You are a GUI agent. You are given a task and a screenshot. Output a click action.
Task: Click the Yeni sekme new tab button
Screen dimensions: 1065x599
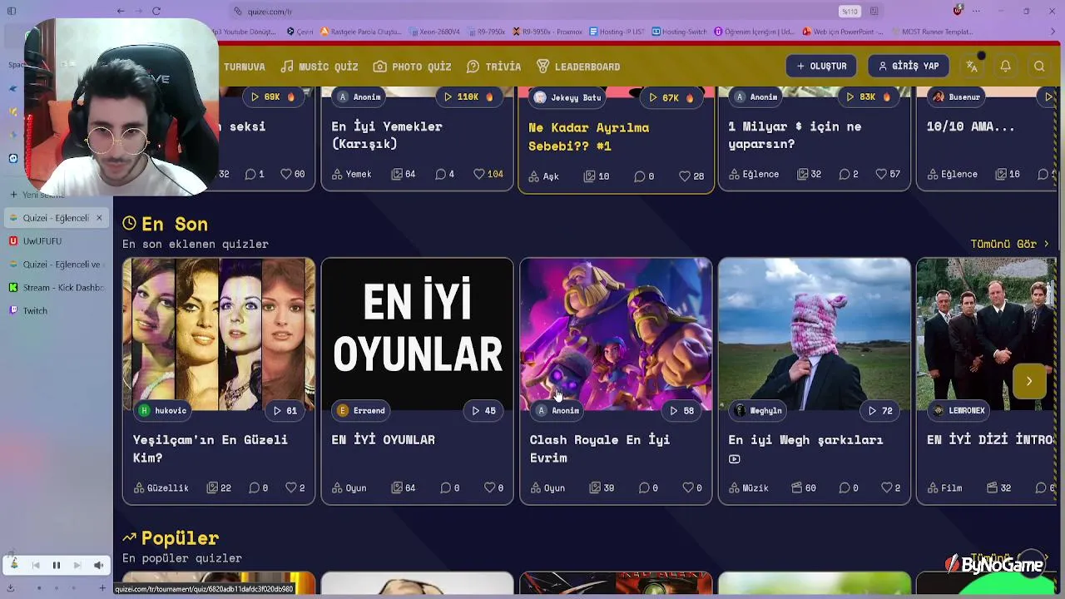point(37,195)
